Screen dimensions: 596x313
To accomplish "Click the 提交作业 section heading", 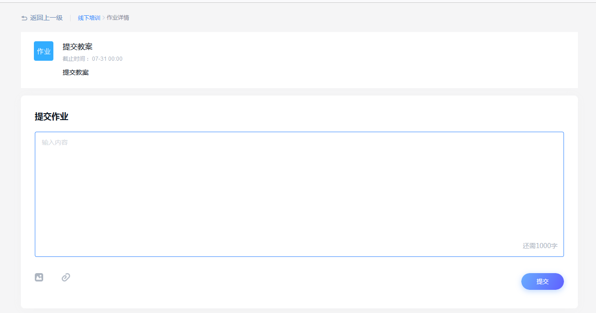I will click(52, 117).
